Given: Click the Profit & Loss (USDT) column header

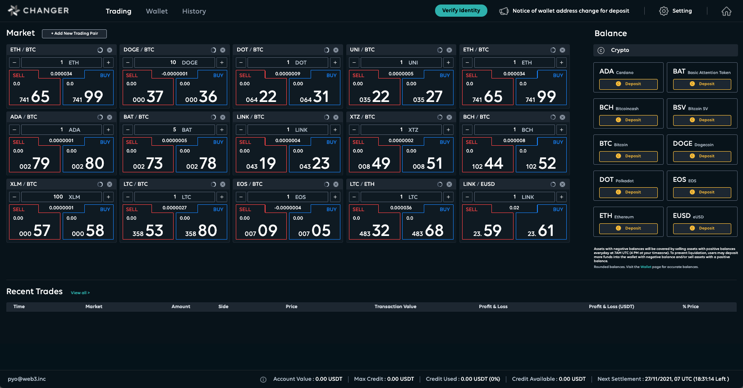Looking at the screenshot, I should coord(611,307).
